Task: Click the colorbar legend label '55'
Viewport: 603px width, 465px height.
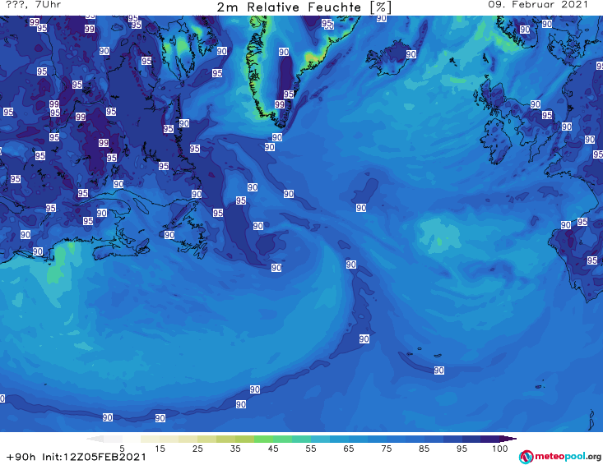Action: click(311, 449)
